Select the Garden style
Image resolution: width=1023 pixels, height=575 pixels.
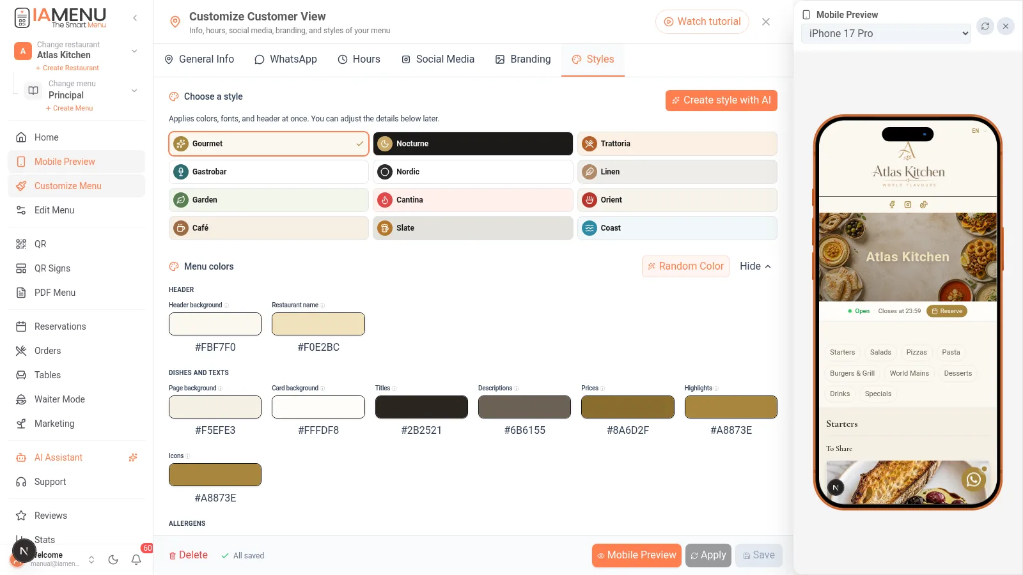pyautogui.click(x=269, y=200)
